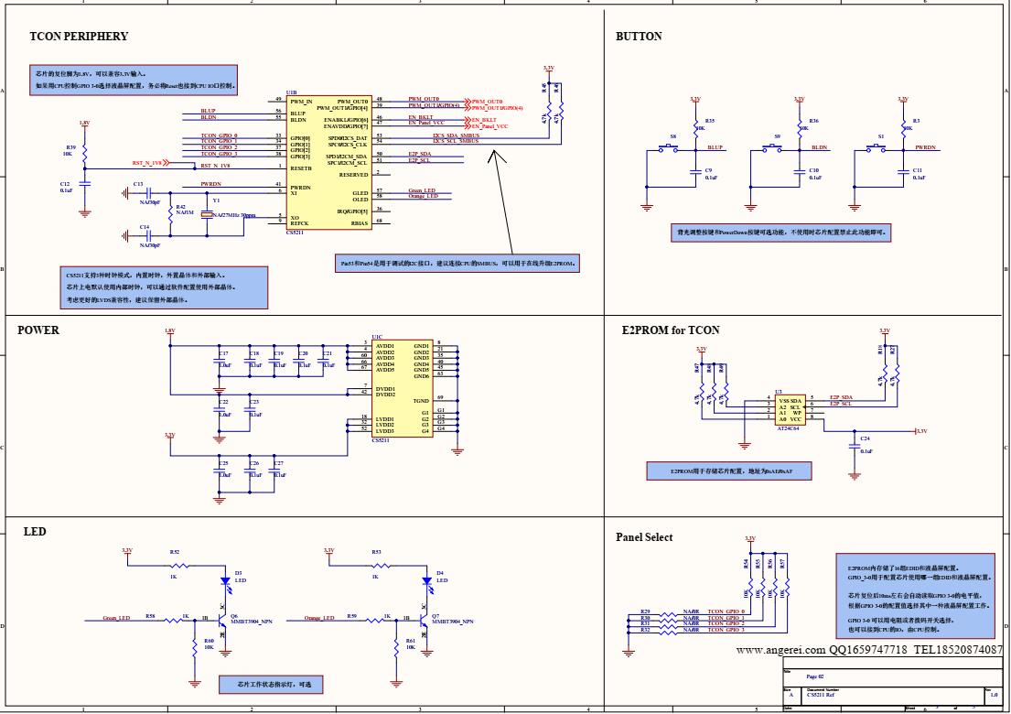Click the TGND pin label on U1C
This screenshot has height=714, width=1011.
(x=421, y=401)
